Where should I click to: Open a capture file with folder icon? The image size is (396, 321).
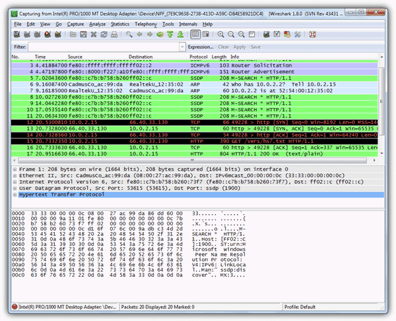click(73, 34)
